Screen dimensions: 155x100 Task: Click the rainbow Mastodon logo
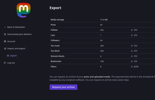point(24,10)
